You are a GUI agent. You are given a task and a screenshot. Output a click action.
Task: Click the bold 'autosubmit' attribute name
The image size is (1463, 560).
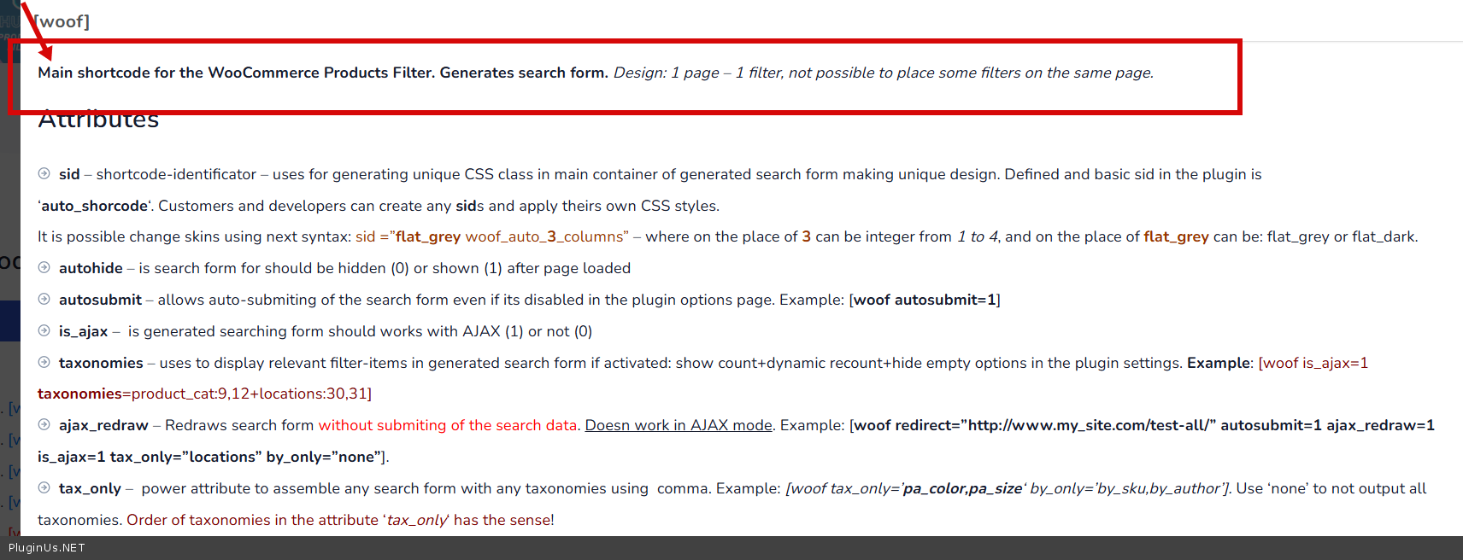click(100, 300)
